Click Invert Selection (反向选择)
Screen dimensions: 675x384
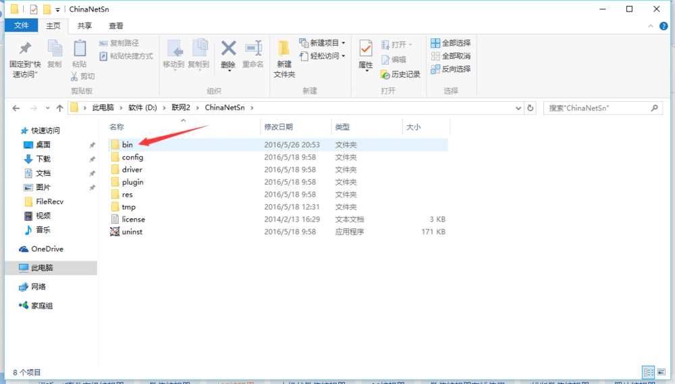coord(451,69)
